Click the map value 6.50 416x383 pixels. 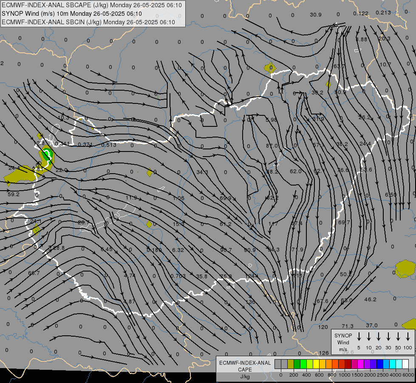click(x=391, y=194)
